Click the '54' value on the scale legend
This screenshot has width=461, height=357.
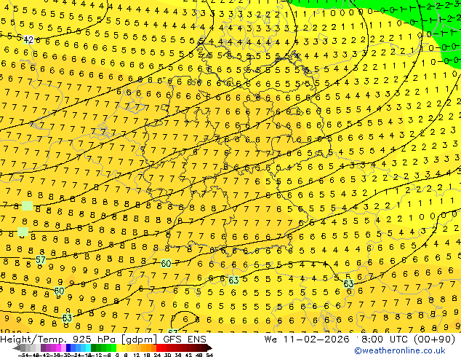pyautogui.click(x=210, y=355)
